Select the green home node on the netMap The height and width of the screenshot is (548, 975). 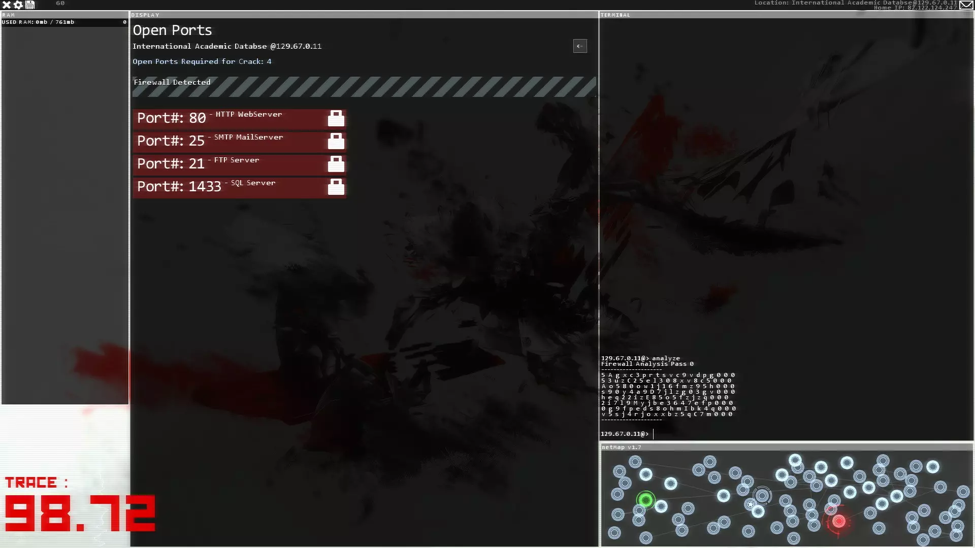click(x=645, y=500)
